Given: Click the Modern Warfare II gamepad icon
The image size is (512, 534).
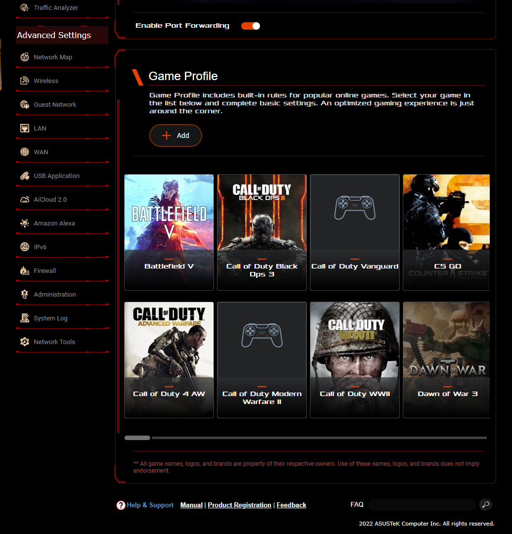Looking at the screenshot, I should pos(262,335).
